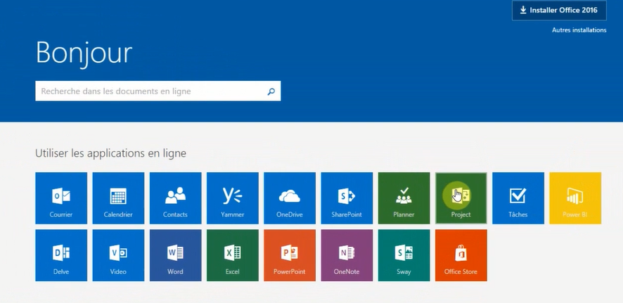Viewport: 623px width, 303px height.
Task: Open the Office Store tile
Action: 461,255
